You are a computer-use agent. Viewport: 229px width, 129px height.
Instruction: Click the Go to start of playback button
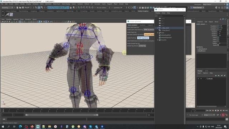coord(207,111)
